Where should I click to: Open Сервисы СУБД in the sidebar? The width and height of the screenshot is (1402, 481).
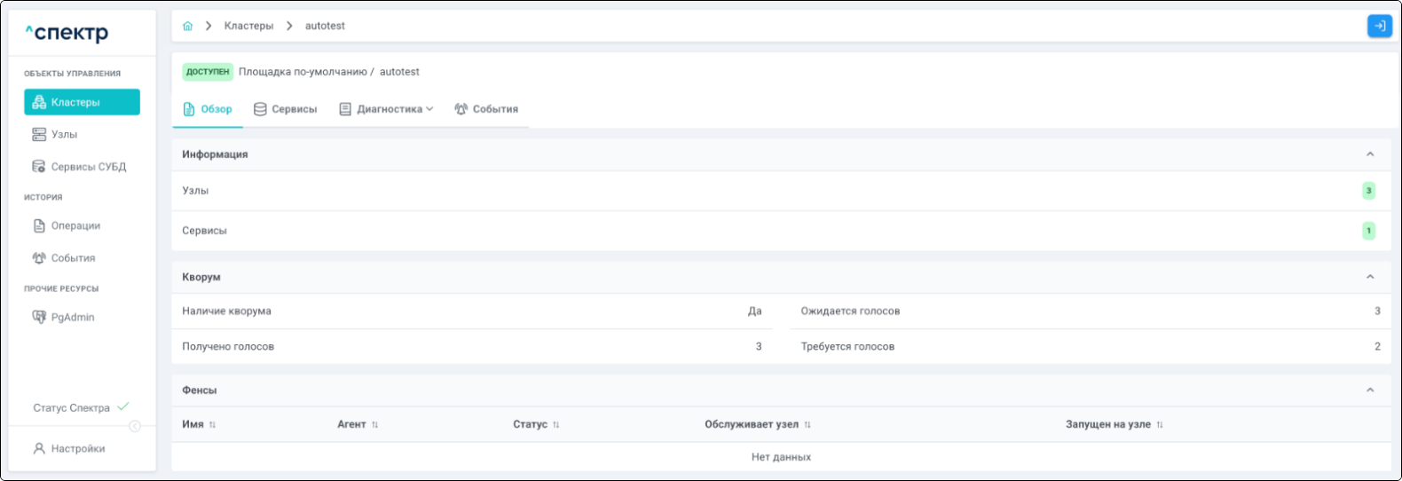pyautogui.click(x=88, y=167)
